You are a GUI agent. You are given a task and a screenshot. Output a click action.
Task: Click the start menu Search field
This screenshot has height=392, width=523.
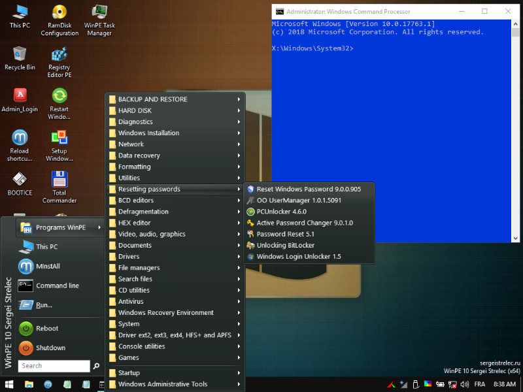pyautogui.click(x=54, y=366)
